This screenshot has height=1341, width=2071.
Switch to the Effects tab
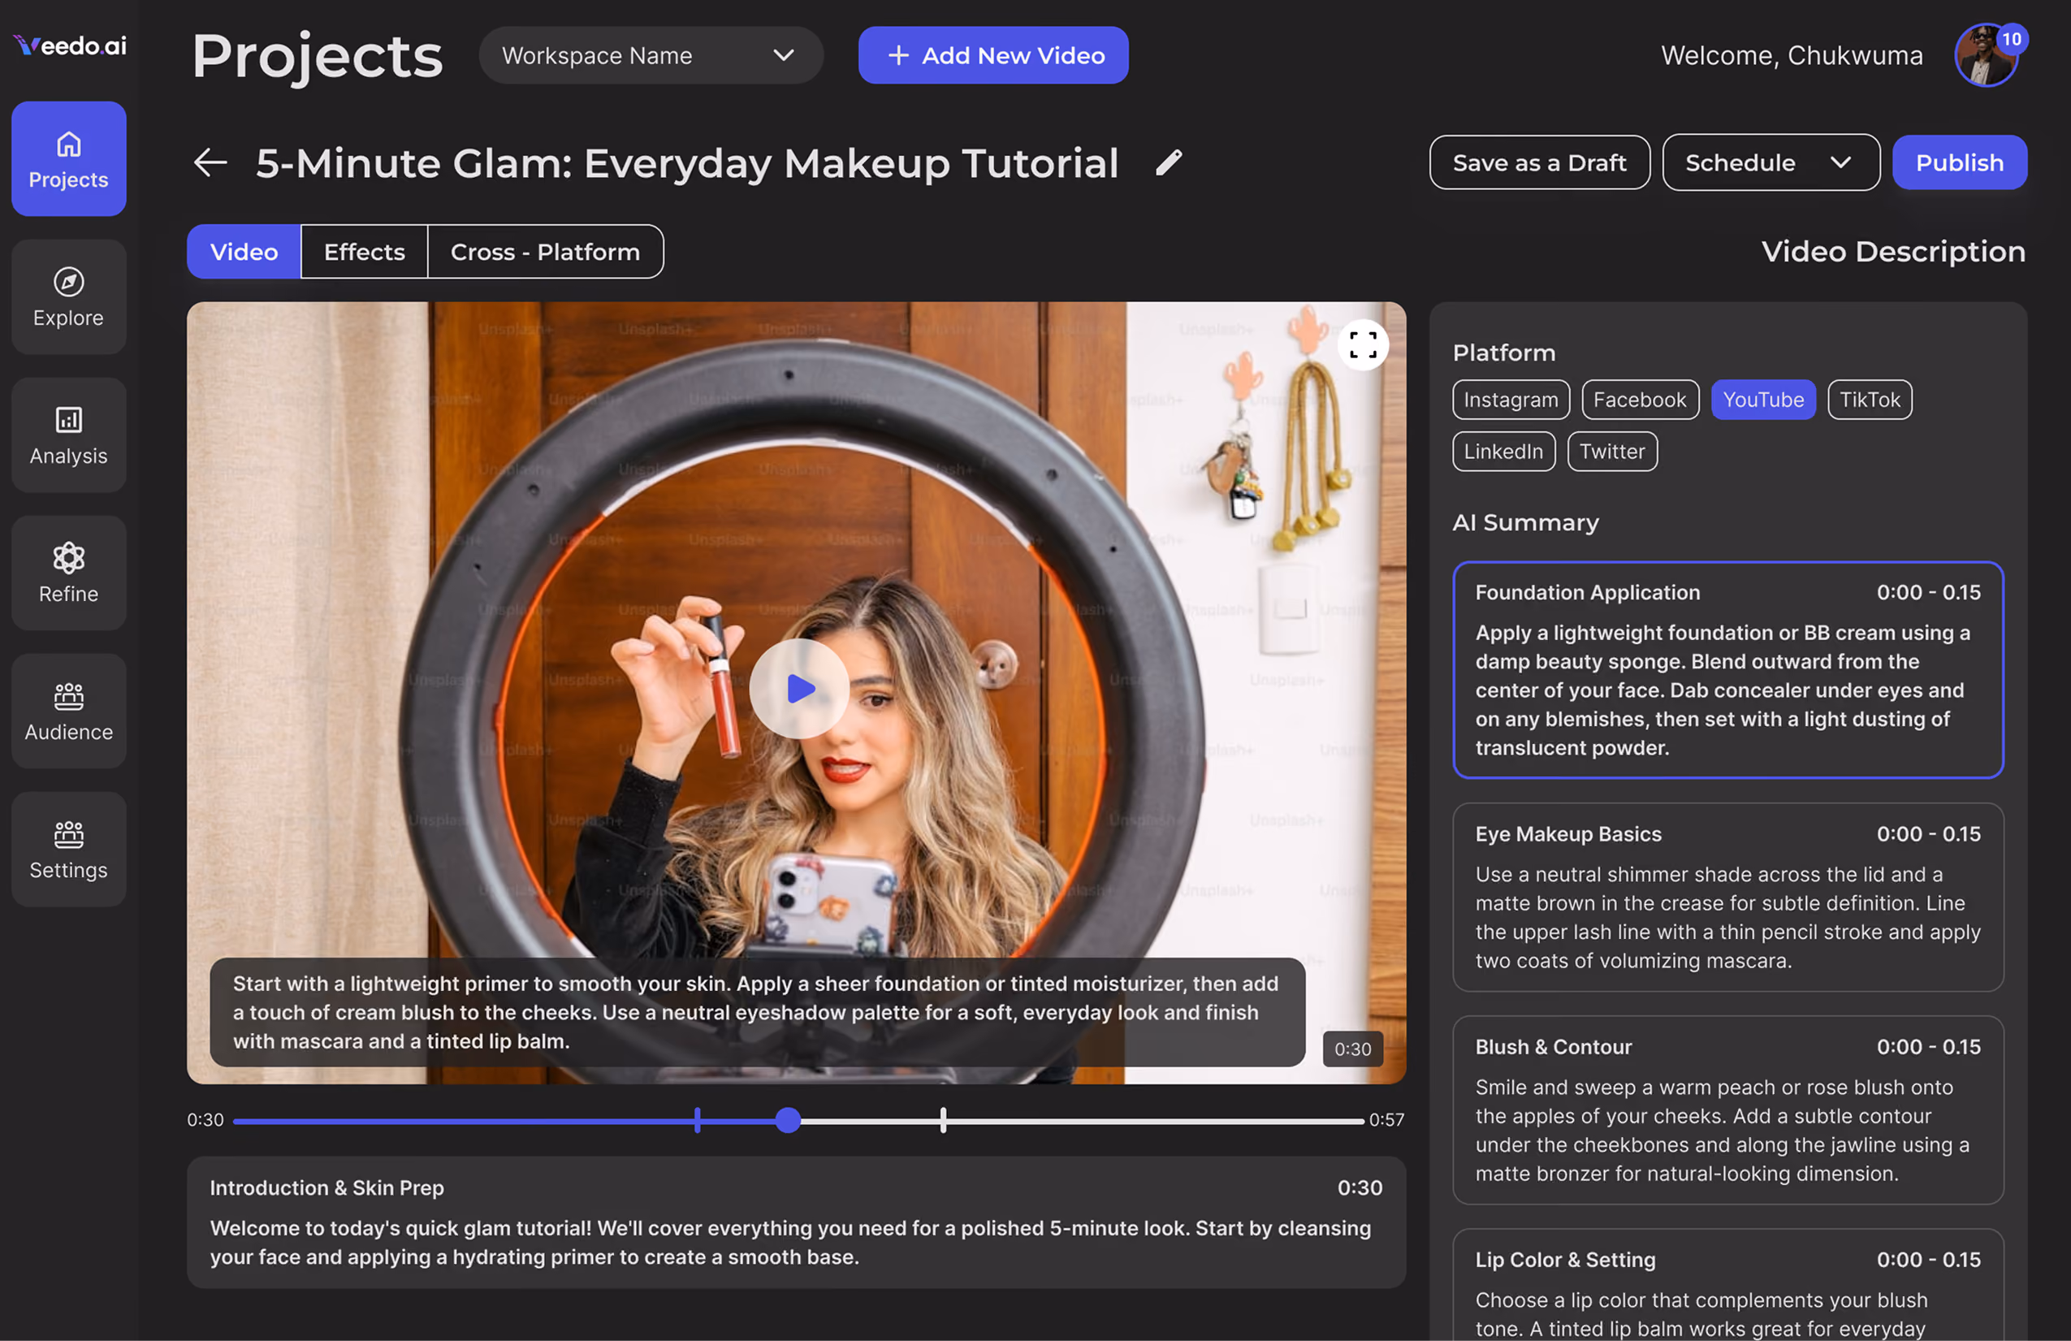pos(365,252)
